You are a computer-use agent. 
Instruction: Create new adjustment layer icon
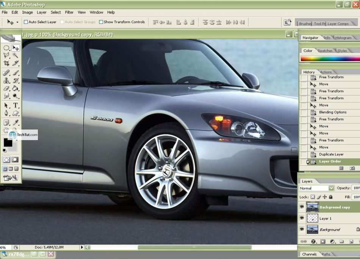[332, 241]
